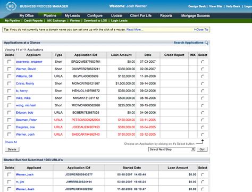Select radio button for qwerewqr, erqaewr row
This screenshot has width=252, height=192.
tap(203, 62)
